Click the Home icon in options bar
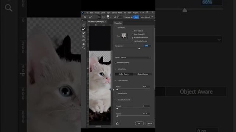The height and width of the screenshot is (132, 236). pyautogui.click(x=85, y=17)
